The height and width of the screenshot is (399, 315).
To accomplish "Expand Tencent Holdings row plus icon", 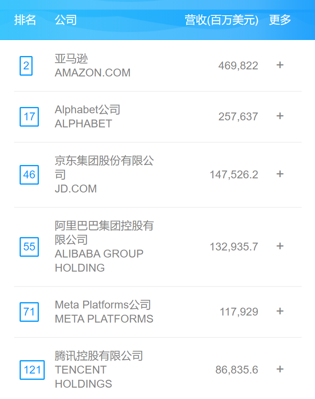I will coord(280,369).
